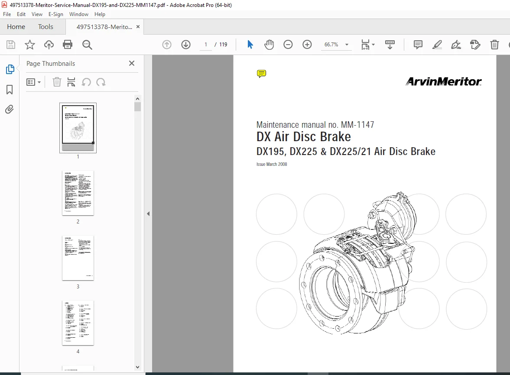The height and width of the screenshot is (375, 510).
Task: Select the arrow Selection tool
Action: point(250,45)
